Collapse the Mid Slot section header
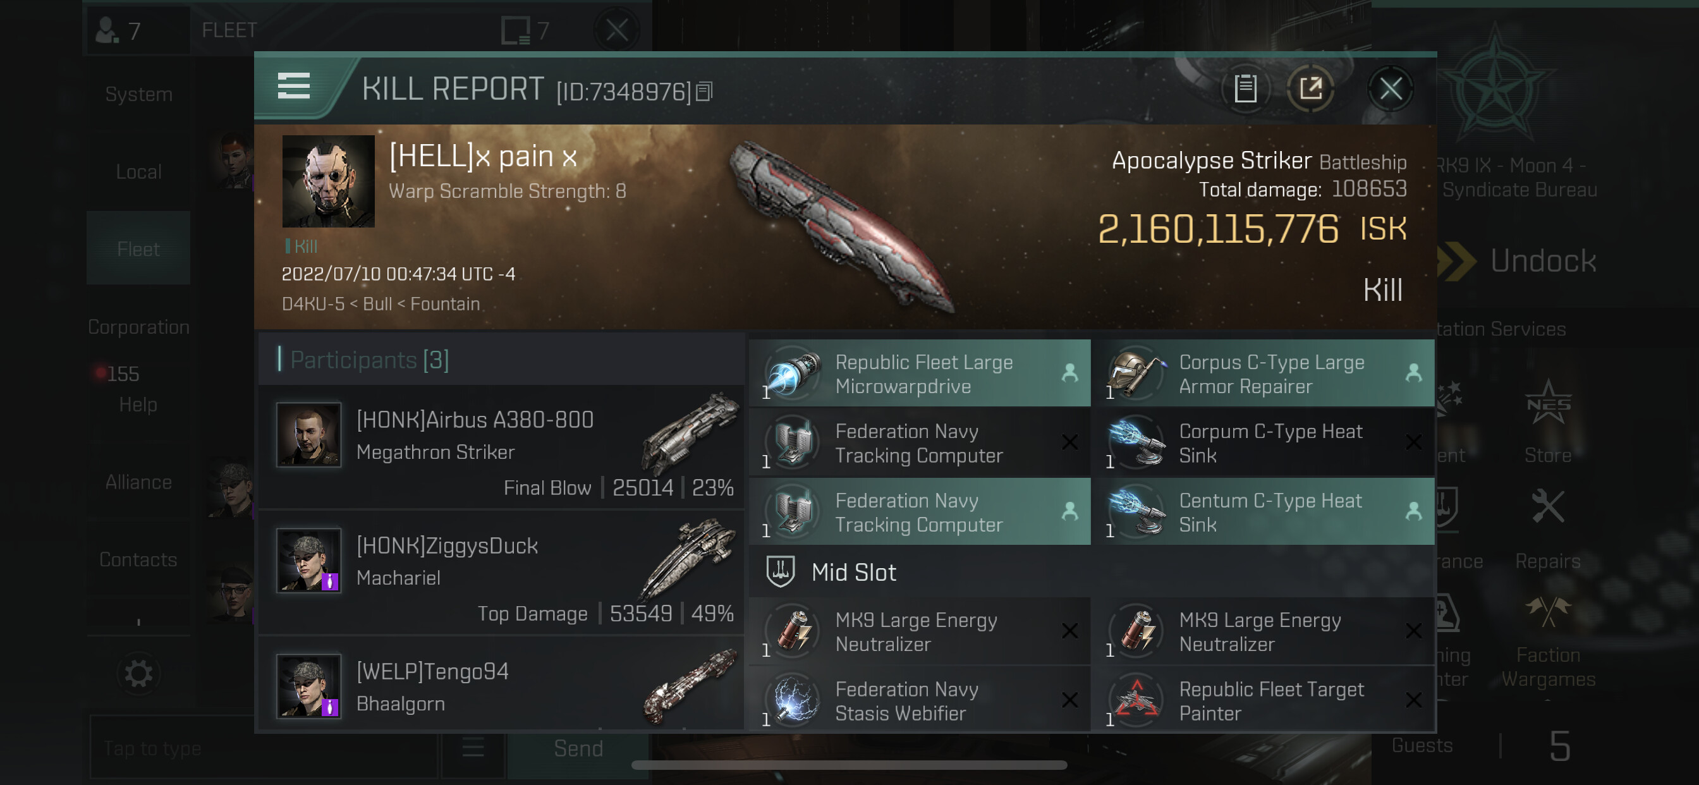The width and height of the screenshot is (1699, 785). coord(1092,571)
